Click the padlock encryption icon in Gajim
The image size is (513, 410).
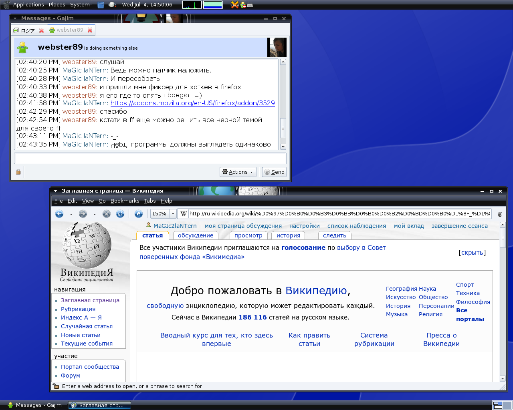[18, 172]
